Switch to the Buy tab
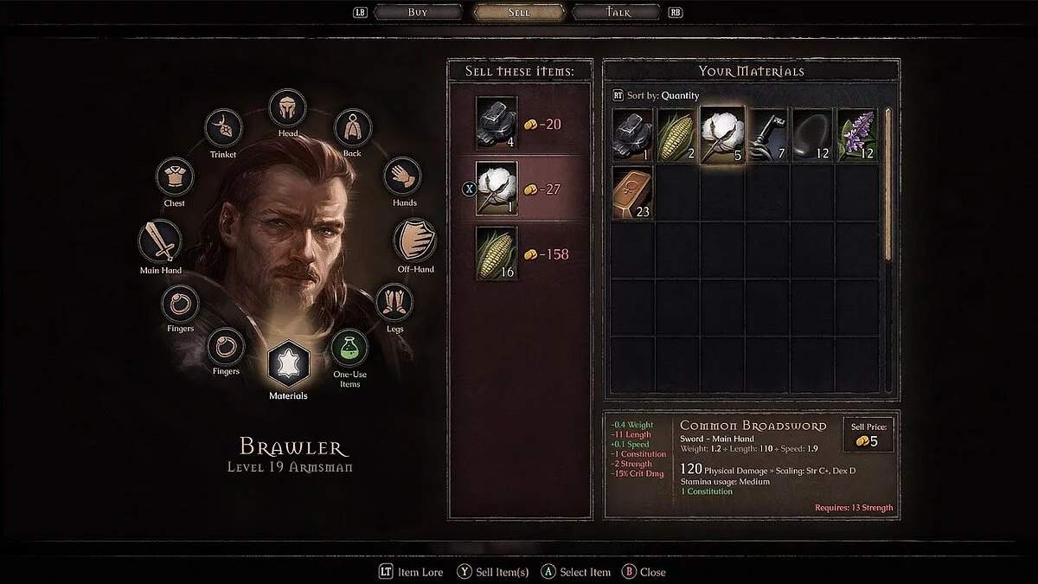Screen dimensions: 1038x584 coord(418,12)
